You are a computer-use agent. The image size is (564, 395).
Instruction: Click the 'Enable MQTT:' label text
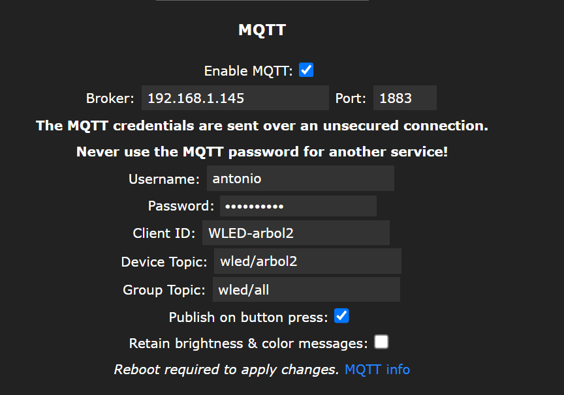pos(248,71)
